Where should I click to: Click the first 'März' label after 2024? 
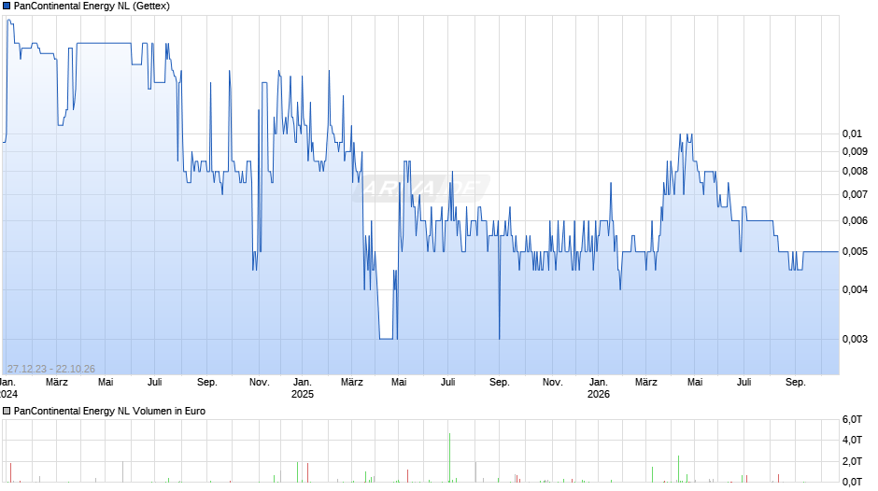(x=57, y=383)
